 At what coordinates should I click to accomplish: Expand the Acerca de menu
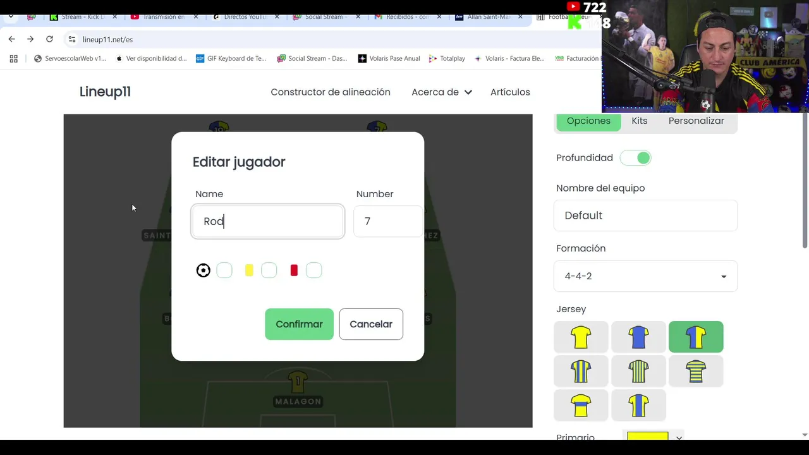click(x=442, y=92)
